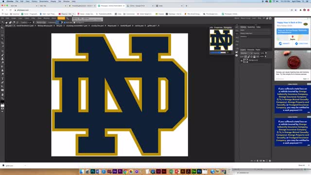Click the search magnifier in menu bar
The width and height of the screenshot is (311, 175).
[x=68, y=18]
